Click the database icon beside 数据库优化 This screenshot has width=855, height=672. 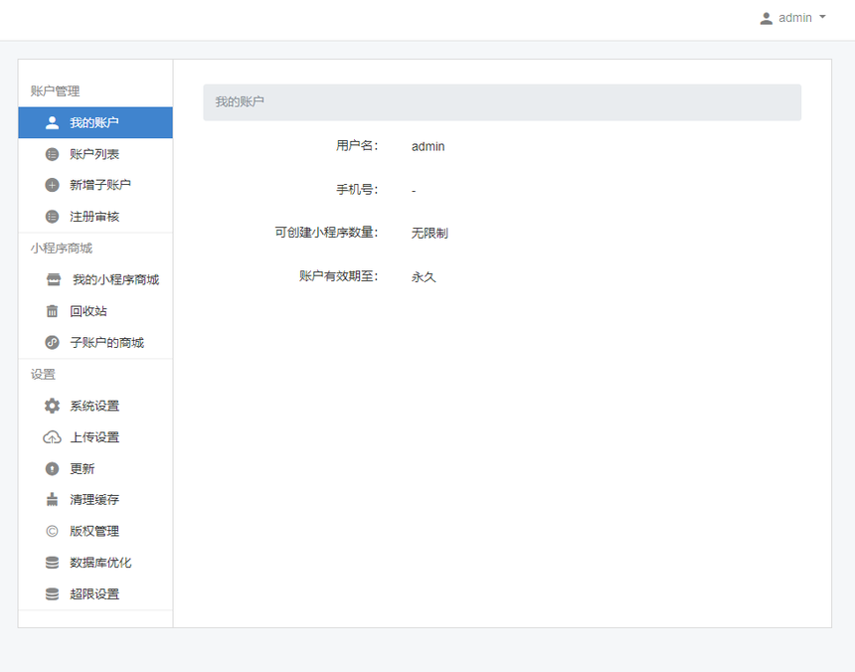[x=53, y=563]
